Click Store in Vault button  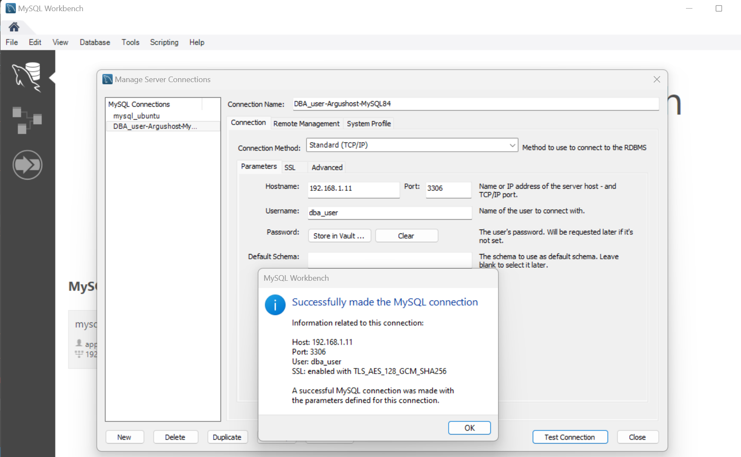[x=339, y=236]
